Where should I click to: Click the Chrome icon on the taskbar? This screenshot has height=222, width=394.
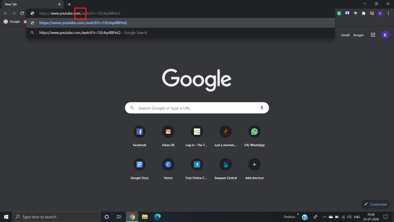pyautogui.click(x=132, y=217)
